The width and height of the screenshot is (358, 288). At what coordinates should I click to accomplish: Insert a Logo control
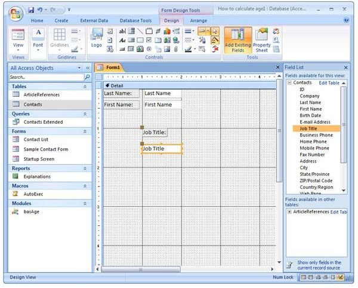pos(97,38)
